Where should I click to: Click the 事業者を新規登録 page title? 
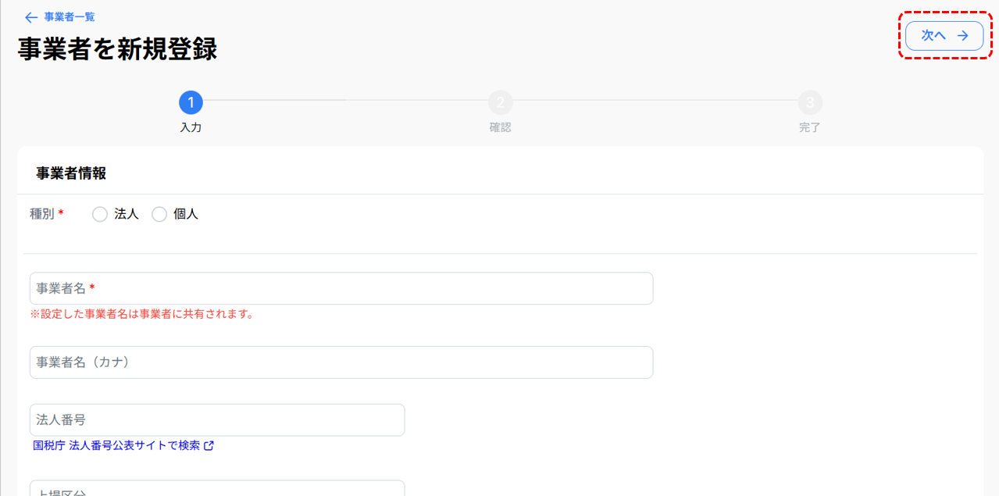pyautogui.click(x=117, y=49)
